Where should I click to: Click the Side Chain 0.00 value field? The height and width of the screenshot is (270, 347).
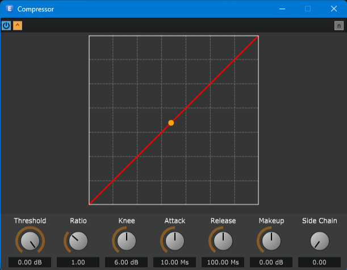click(x=320, y=263)
